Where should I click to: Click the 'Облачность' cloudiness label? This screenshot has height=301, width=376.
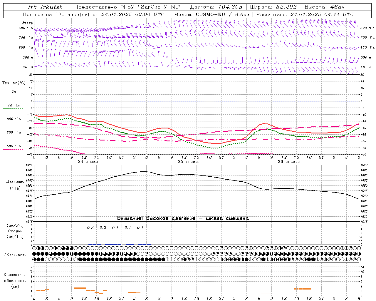tap(15, 255)
